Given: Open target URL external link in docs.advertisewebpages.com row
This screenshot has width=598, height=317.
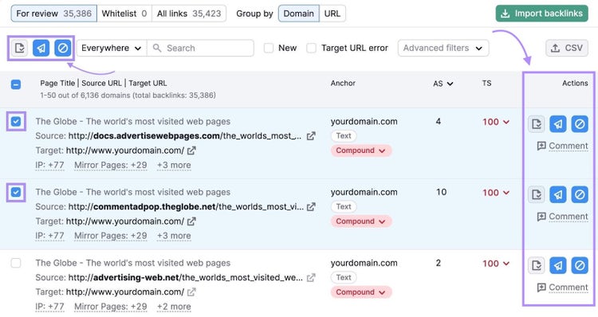Looking at the screenshot, I should (191, 151).
